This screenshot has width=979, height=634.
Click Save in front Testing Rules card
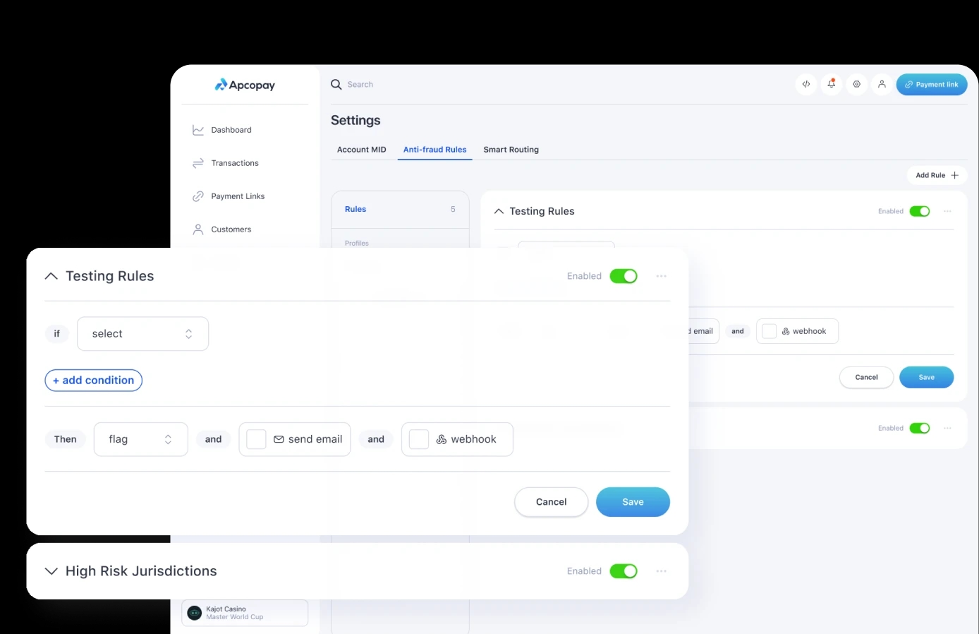tap(633, 502)
